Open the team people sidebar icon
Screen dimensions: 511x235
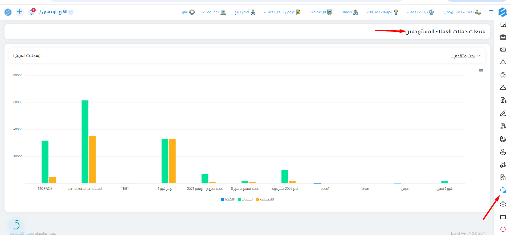click(503, 37)
